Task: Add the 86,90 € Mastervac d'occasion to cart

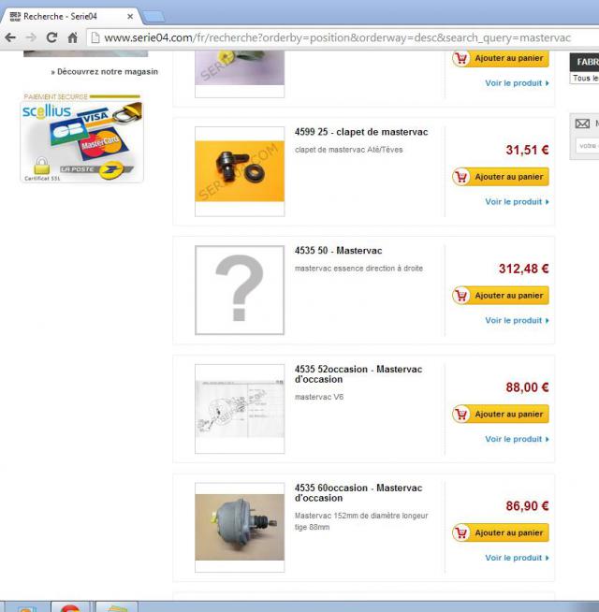Action: click(501, 532)
